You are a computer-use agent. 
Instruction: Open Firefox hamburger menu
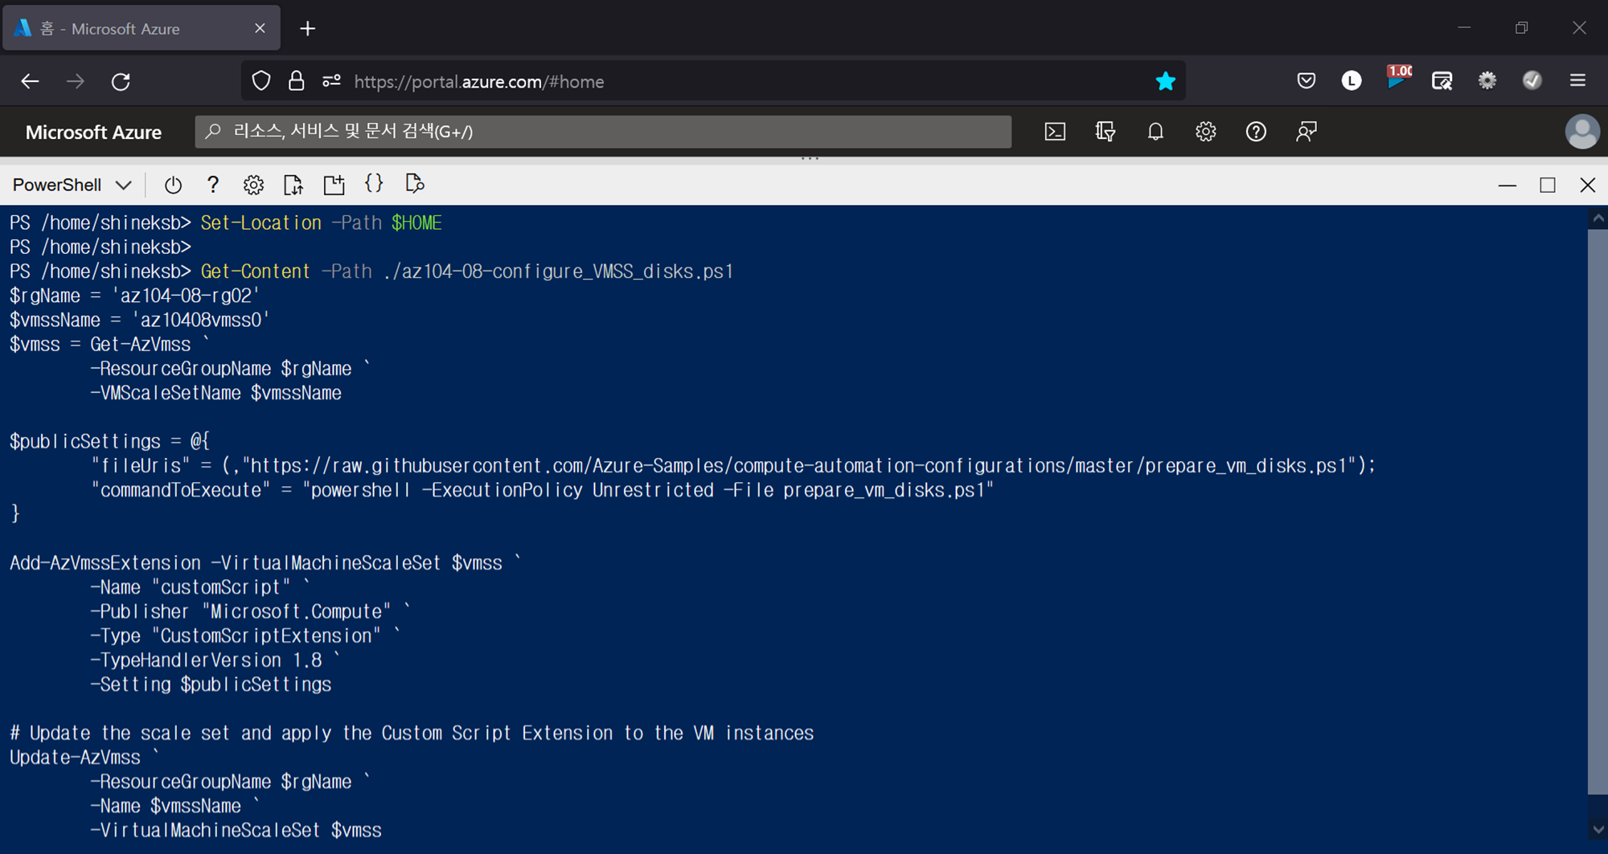click(x=1577, y=81)
